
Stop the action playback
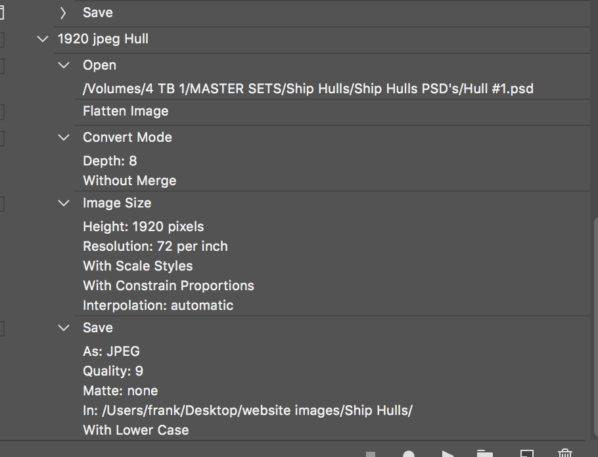click(369, 454)
